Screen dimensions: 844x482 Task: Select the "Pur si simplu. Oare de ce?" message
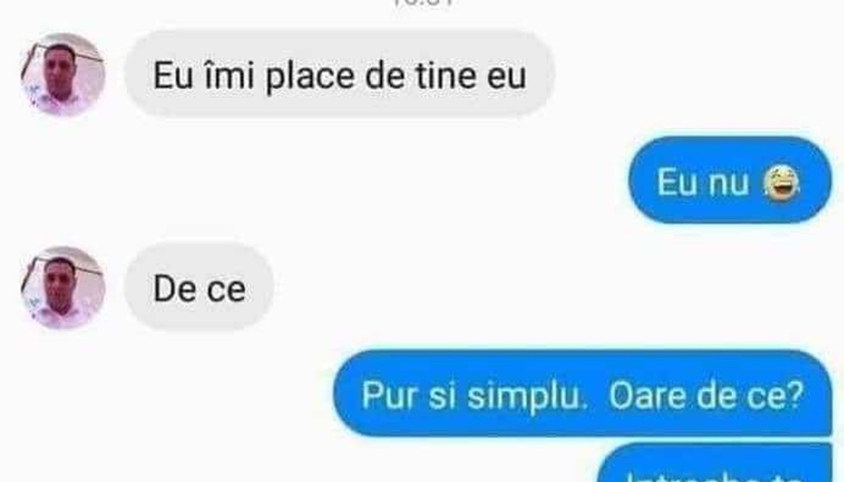[x=582, y=393]
